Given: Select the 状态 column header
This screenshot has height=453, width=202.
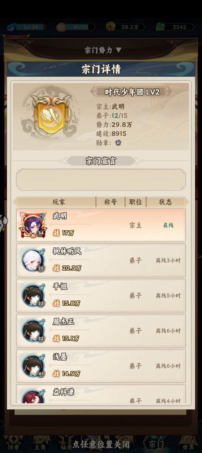Looking at the screenshot, I should pyautogui.click(x=165, y=202).
